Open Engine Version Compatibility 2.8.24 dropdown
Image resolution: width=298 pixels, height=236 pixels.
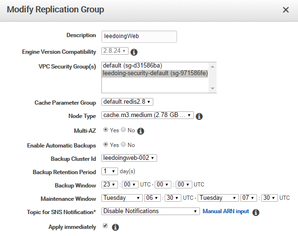115,51
